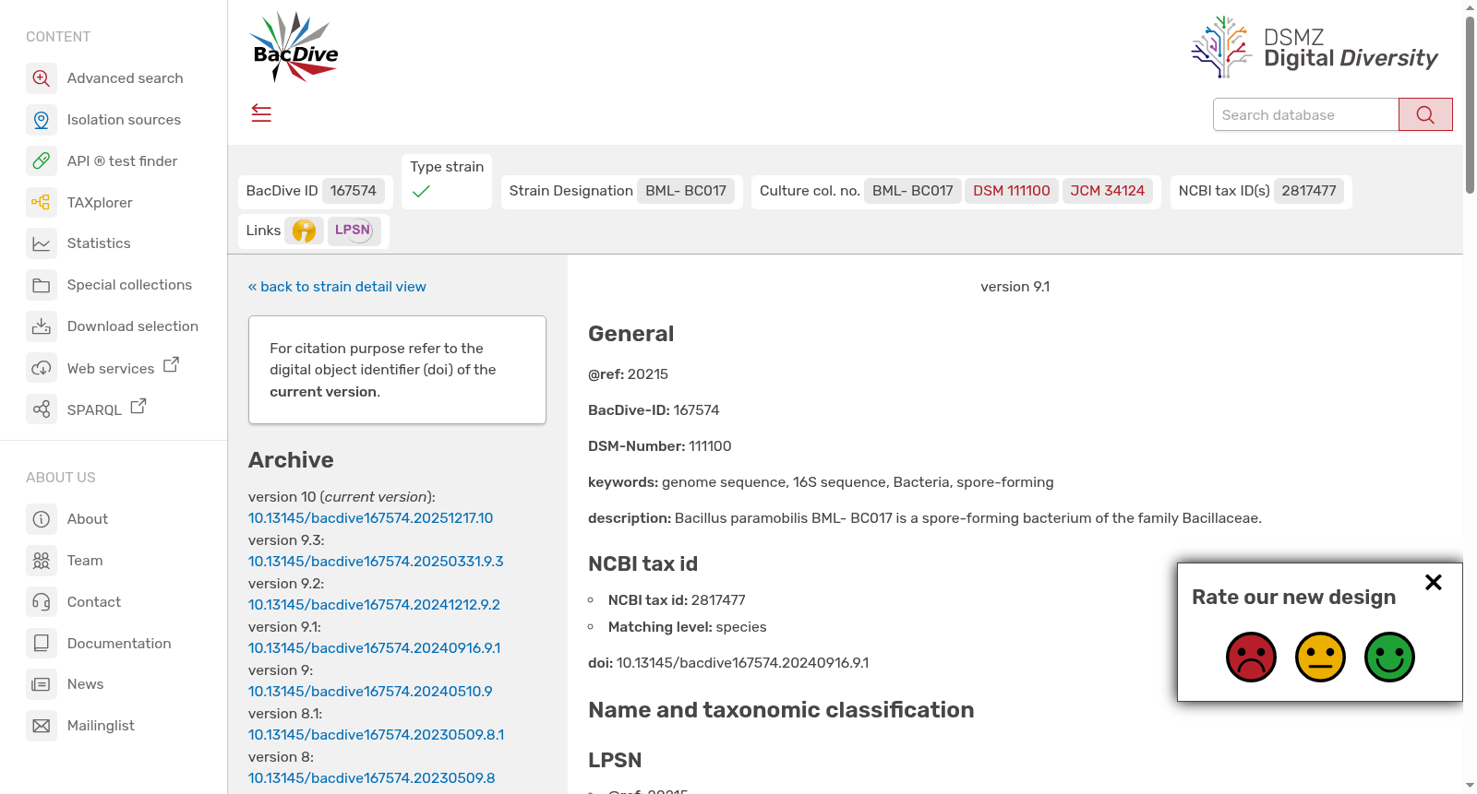Click the 'Matching level: species' entry
The image size is (1477, 794).
click(x=687, y=627)
